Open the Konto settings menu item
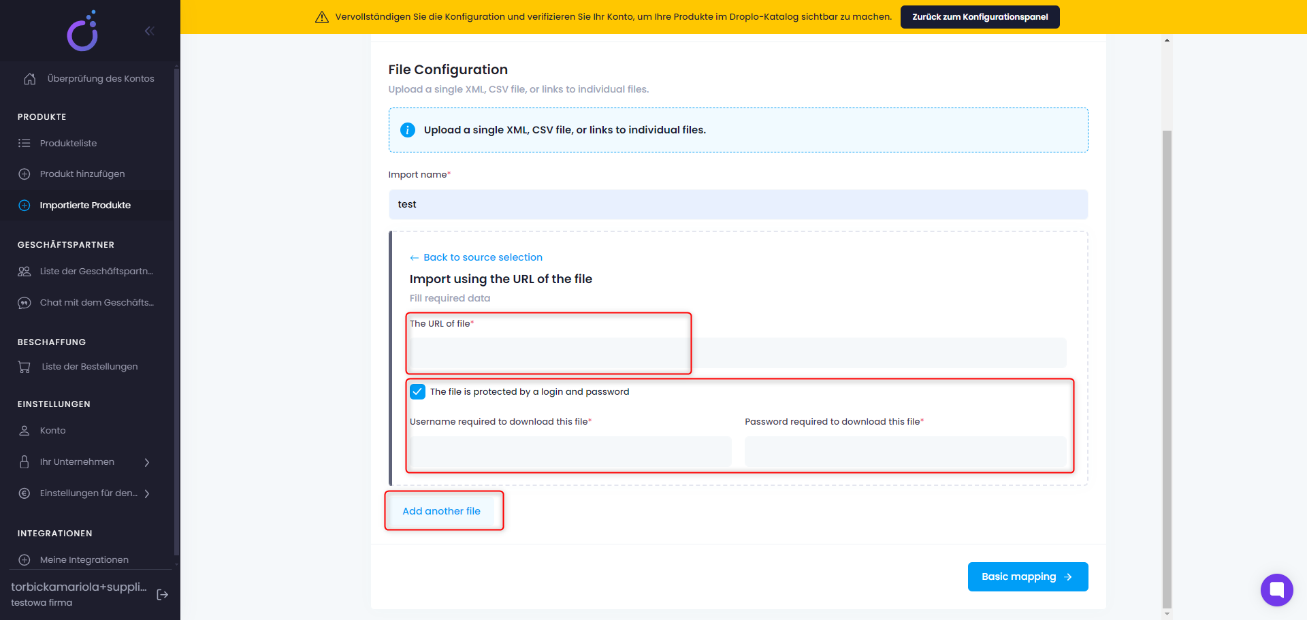Screen dimensions: 1307x620 pyautogui.click(x=52, y=431)
